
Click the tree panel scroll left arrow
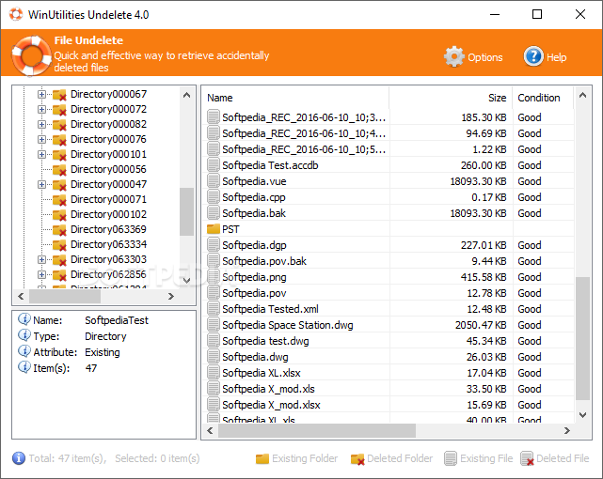pos(21,296)
